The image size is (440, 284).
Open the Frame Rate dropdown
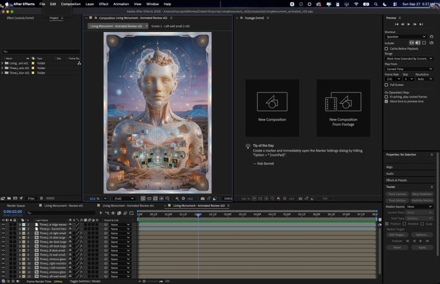click(393, 79)
